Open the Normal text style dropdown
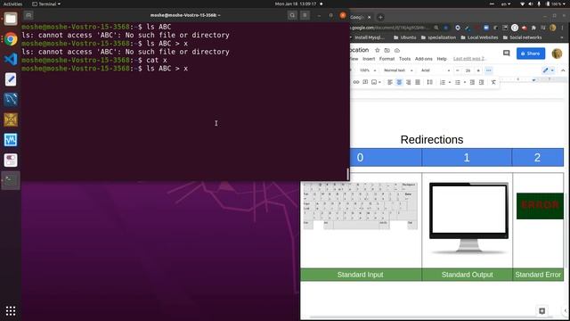The width and height of the screenshot is (570, 321). (x=398, y=70)
